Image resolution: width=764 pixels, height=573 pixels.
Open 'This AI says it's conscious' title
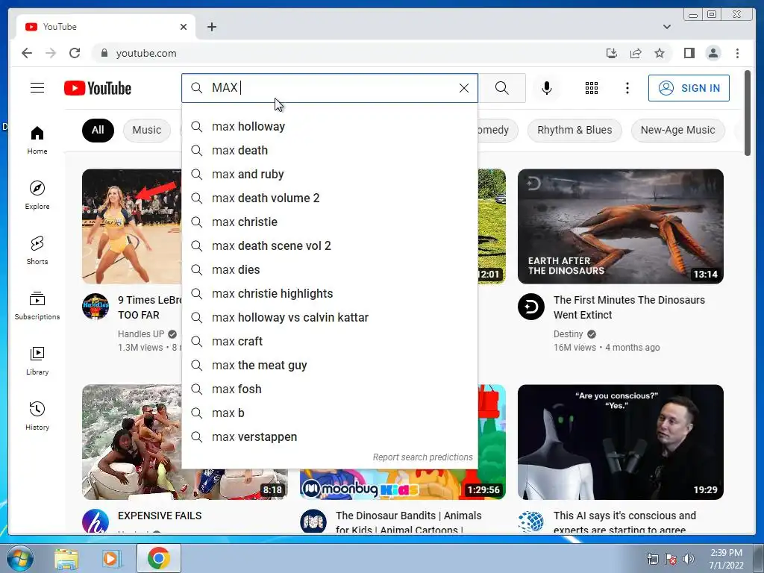tap(624, 522)
